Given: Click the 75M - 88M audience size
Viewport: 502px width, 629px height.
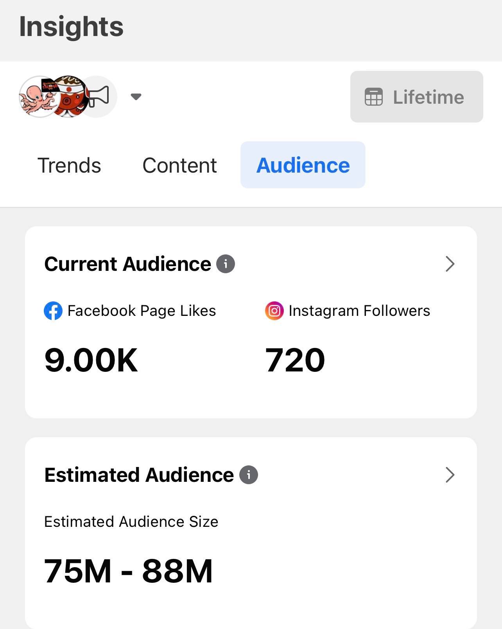Looking at the screenshot, I should [x=128, y=571].
